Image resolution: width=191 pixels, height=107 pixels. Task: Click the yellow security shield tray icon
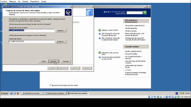(x=181, y=93)
